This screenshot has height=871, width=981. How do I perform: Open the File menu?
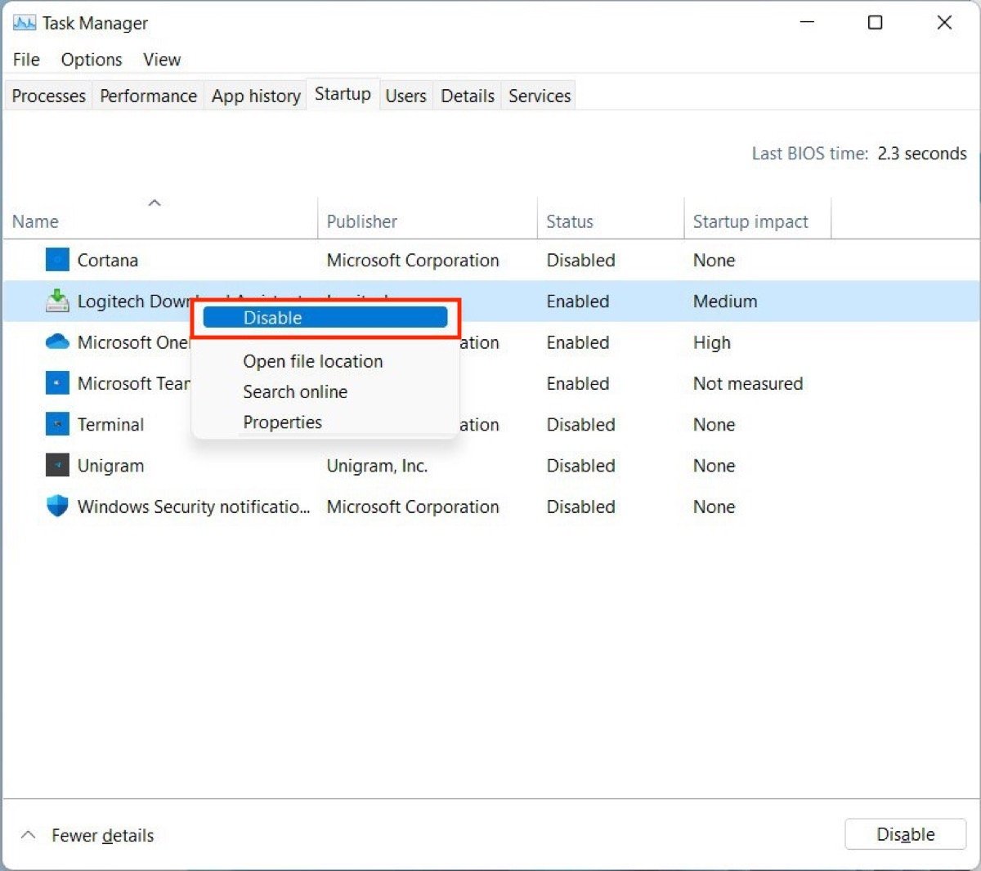[26, 60]
